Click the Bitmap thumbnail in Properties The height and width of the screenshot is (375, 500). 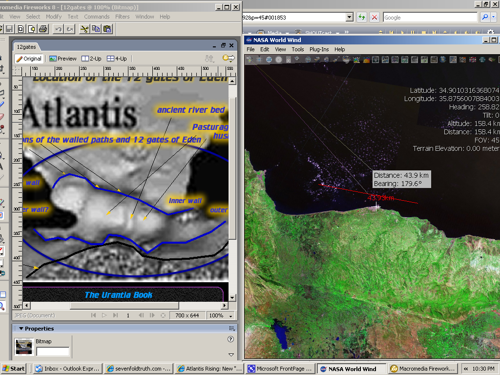[24, 346]
